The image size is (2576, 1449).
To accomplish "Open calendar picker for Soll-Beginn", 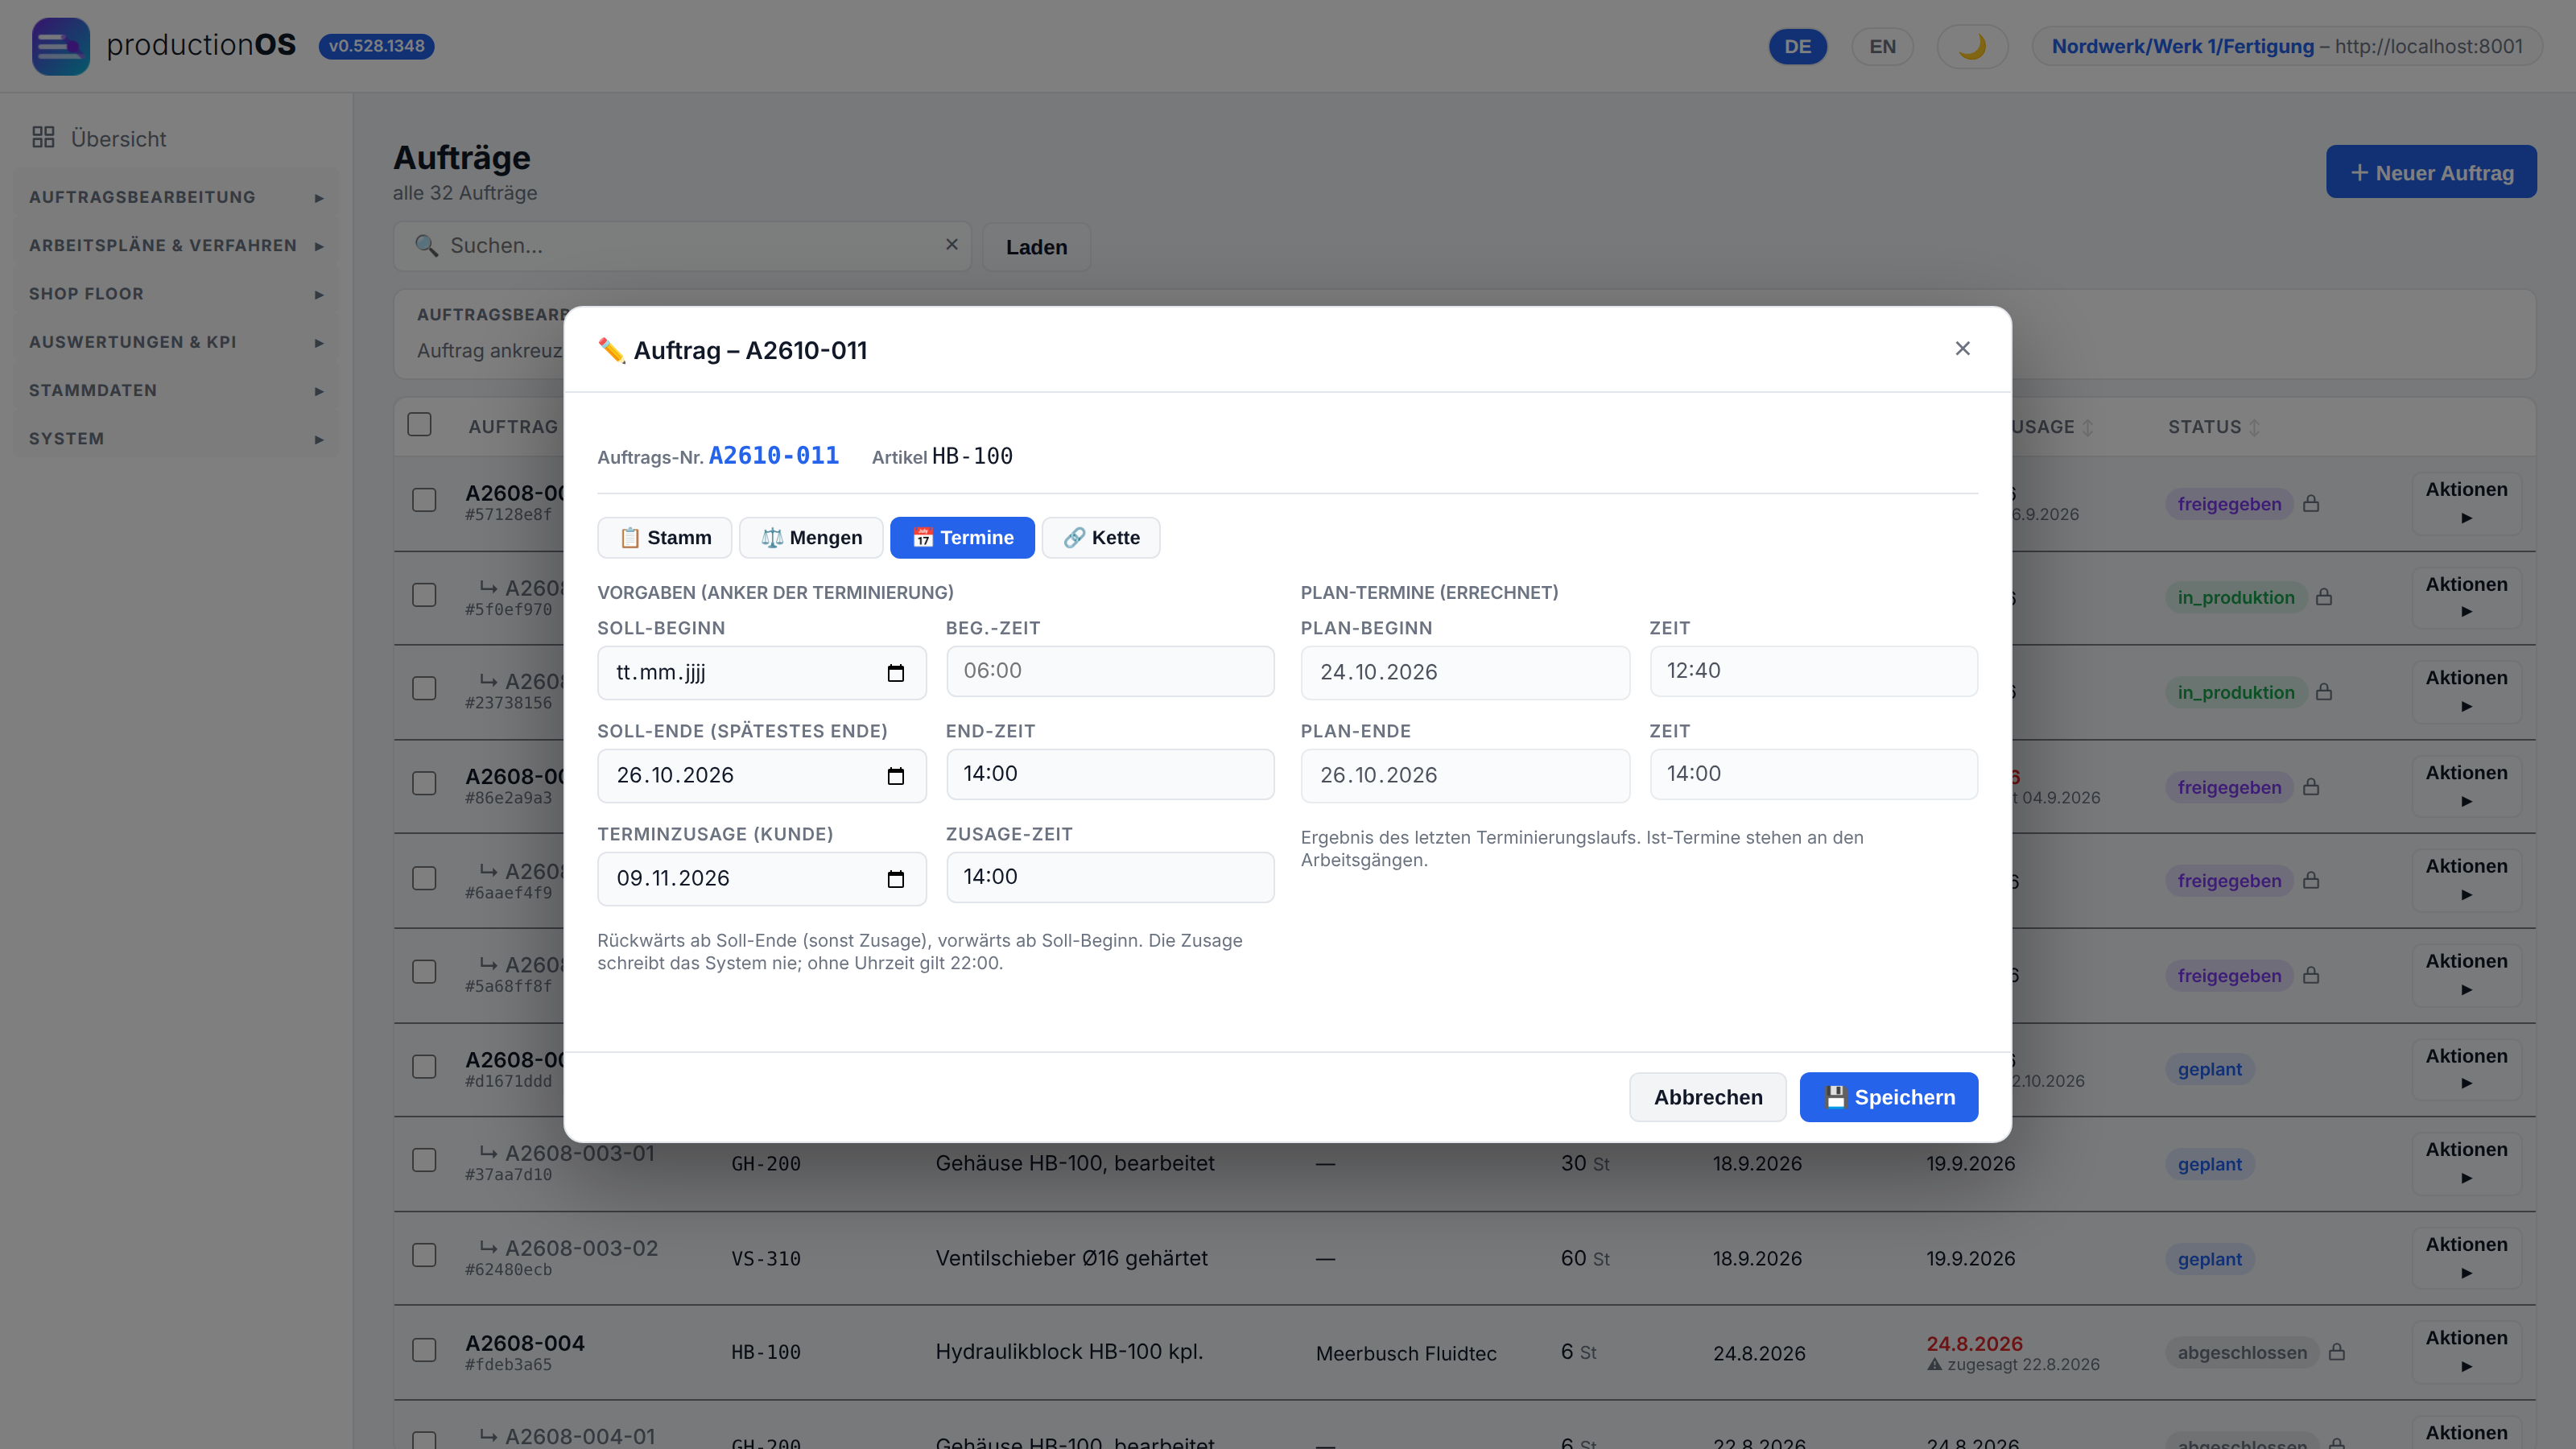I will pos(896,673).
